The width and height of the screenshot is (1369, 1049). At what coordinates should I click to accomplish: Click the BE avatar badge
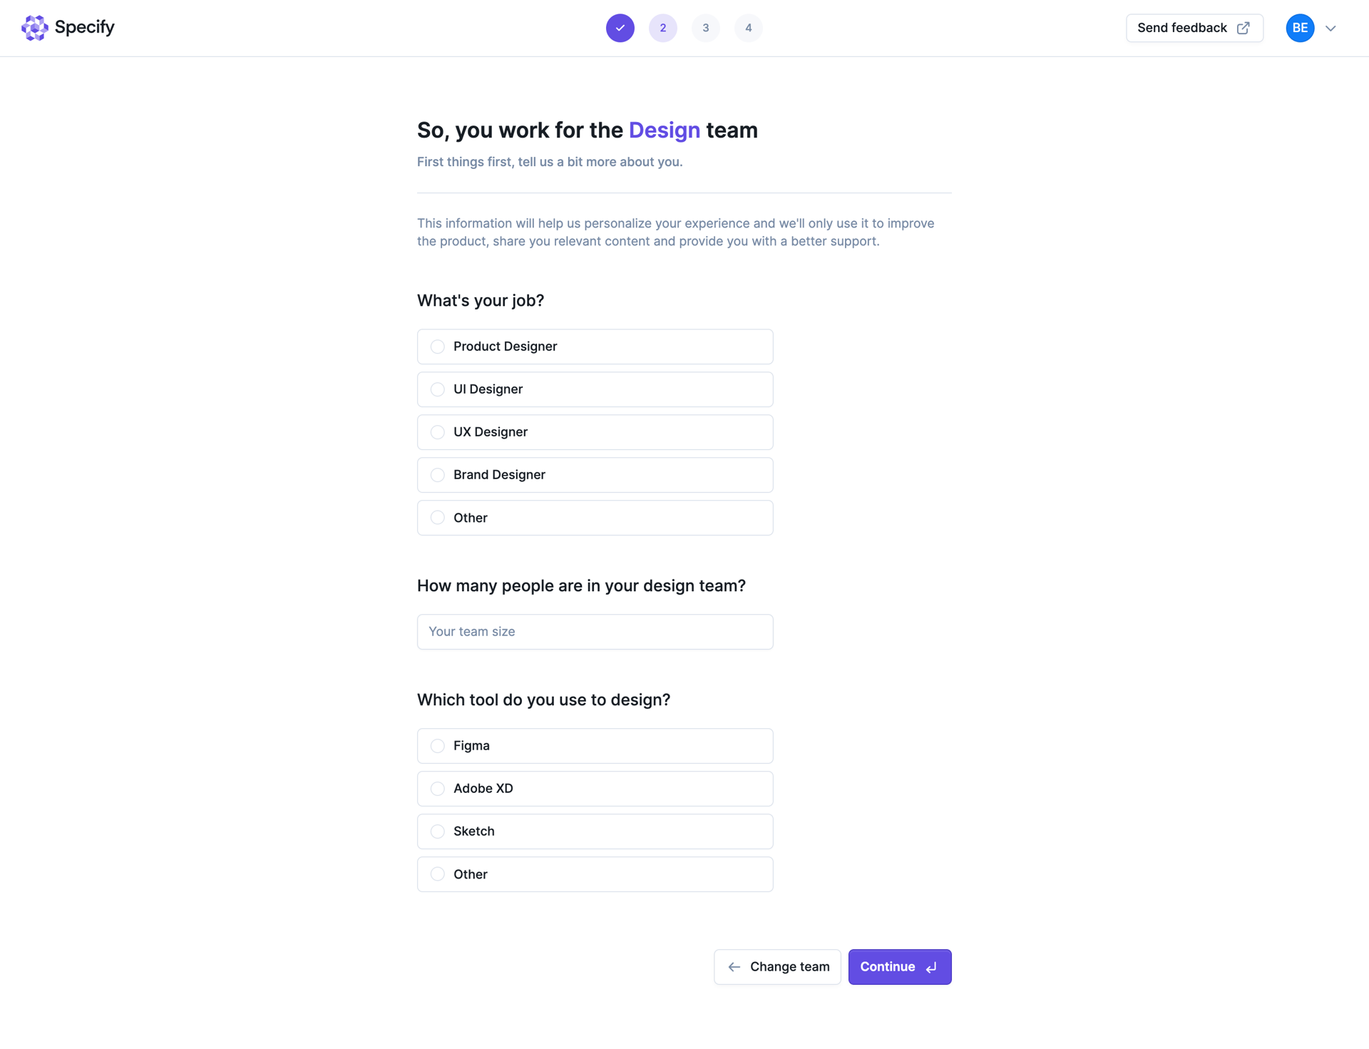[x=1299, y=28]
